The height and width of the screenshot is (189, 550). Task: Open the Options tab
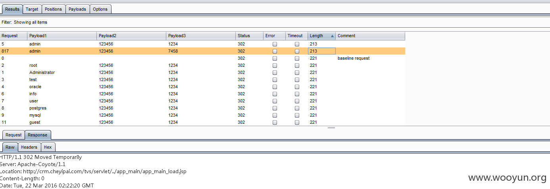tap(100, 9)
